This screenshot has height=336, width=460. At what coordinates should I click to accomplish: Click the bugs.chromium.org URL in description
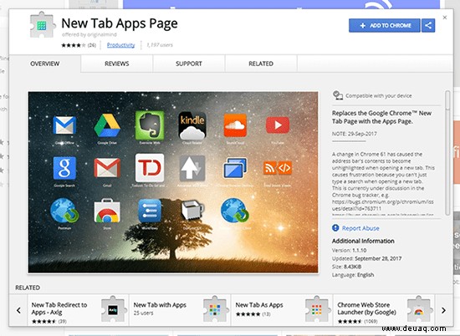tap(383, 206)
